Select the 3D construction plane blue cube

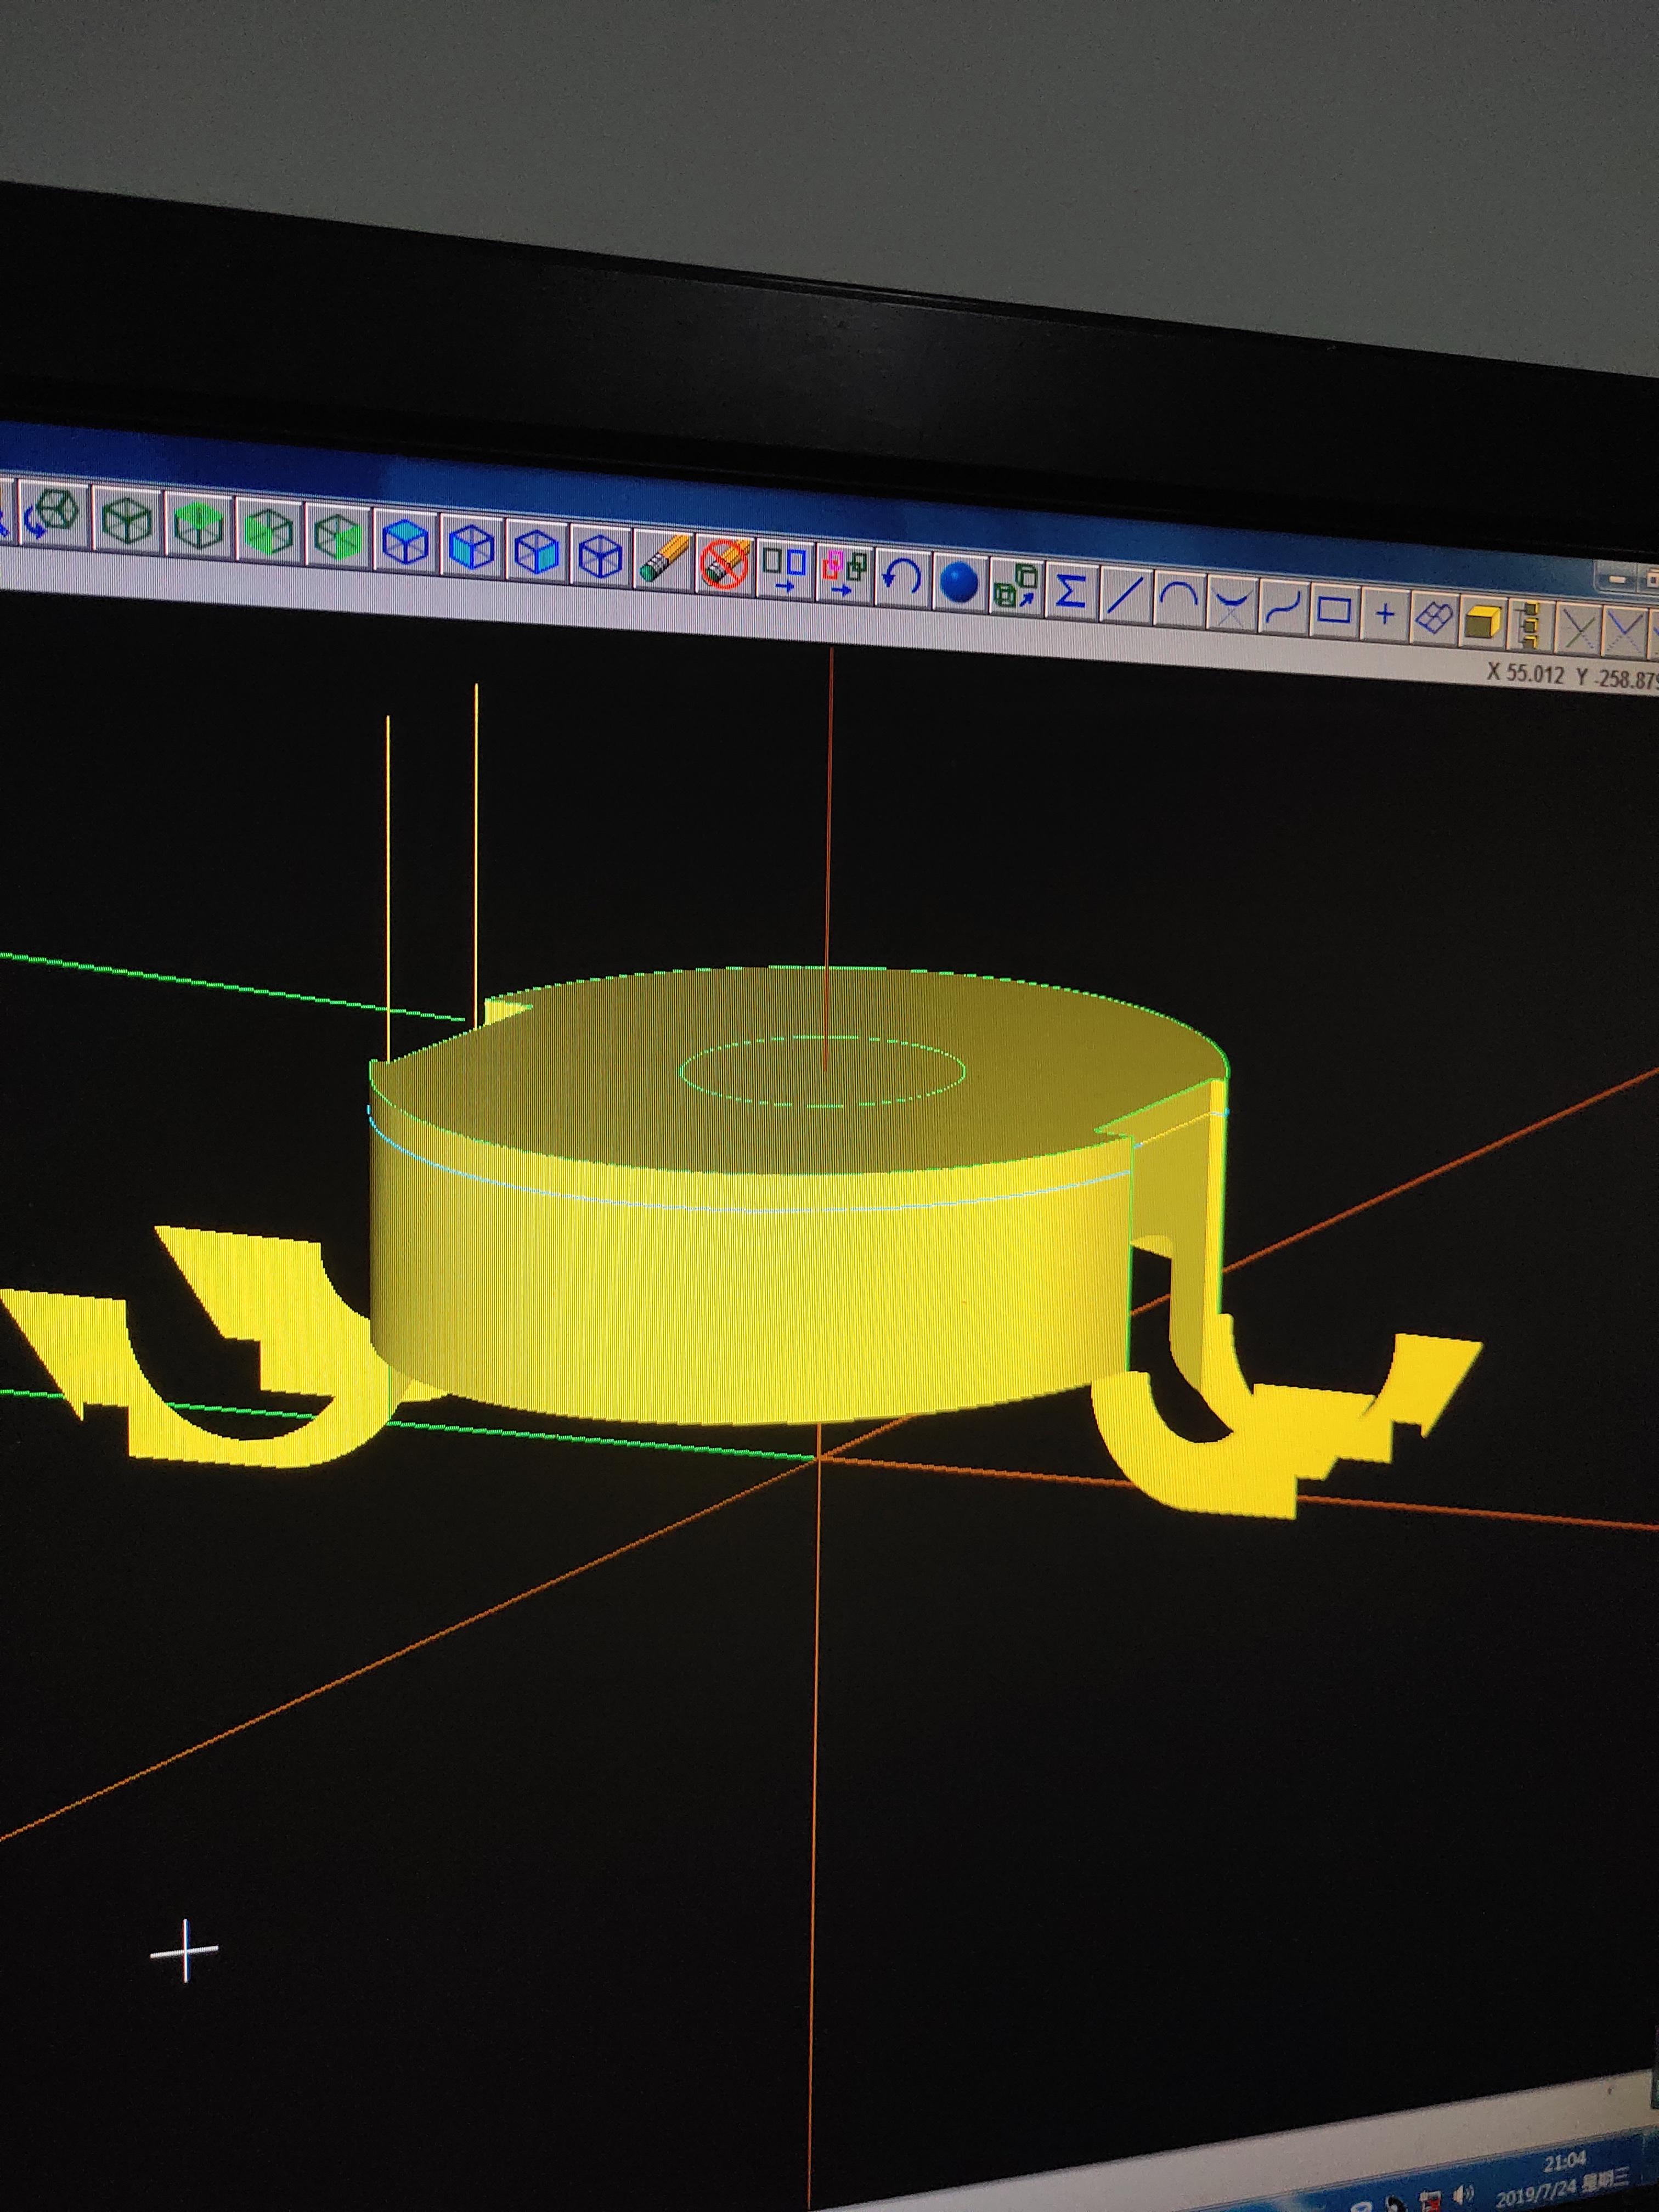pyautogui.click(x=601, y=556)
